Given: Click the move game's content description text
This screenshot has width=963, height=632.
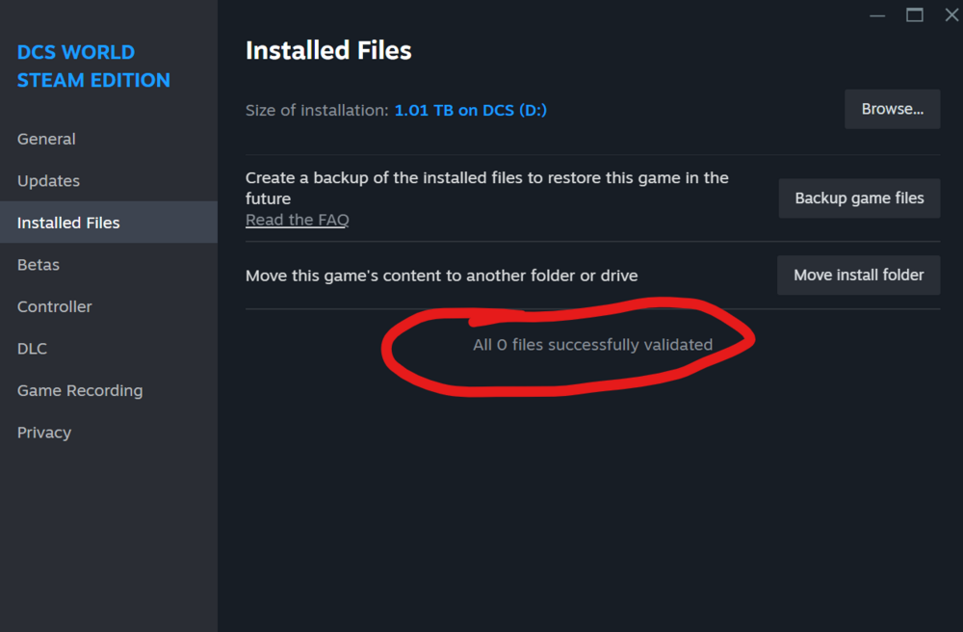Looking at the screenshot, I should [441, 276].
